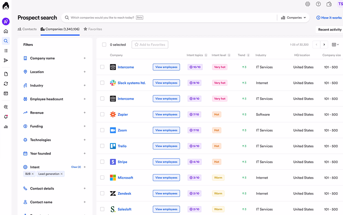Click the rocket icon in the sidebar
The width and height of the screenshot is (343, 215).
point(6,22)
